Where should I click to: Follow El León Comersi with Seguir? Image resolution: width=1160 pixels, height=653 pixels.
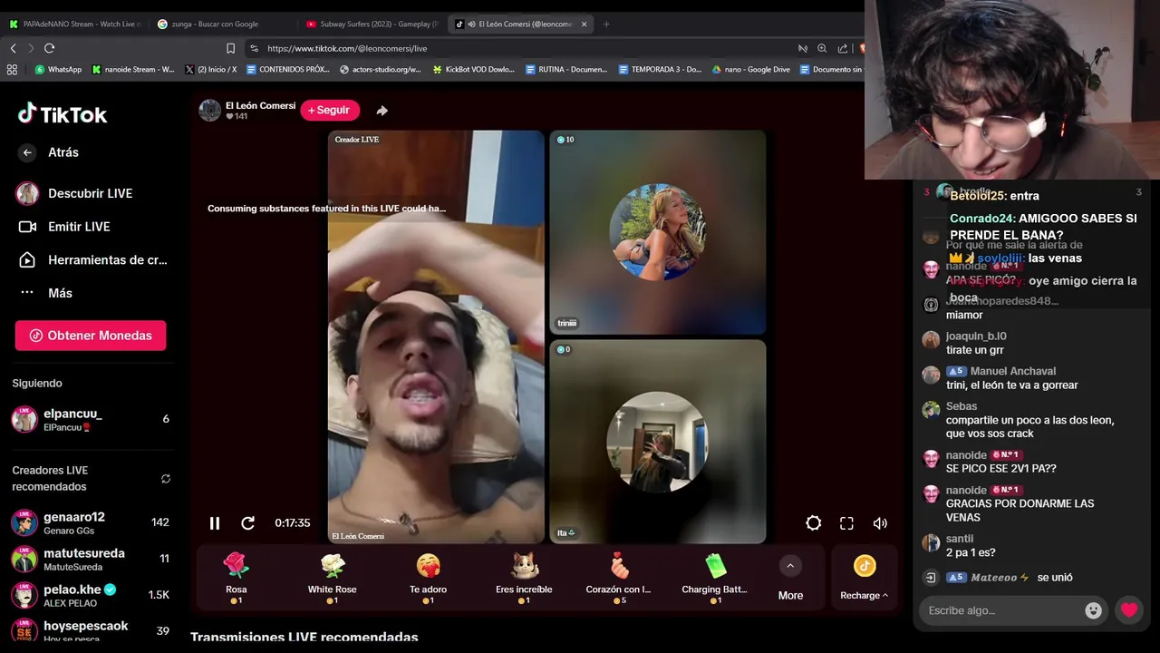(x=330, y=110)
